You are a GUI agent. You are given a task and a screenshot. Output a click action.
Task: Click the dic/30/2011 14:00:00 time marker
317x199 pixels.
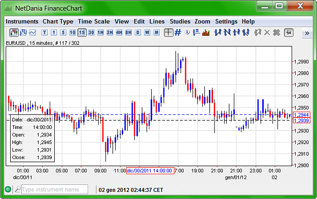pos(150,171)
